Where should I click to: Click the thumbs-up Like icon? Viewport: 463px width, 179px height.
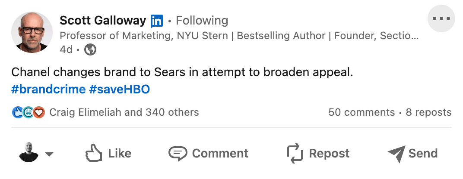click(93, 153)
